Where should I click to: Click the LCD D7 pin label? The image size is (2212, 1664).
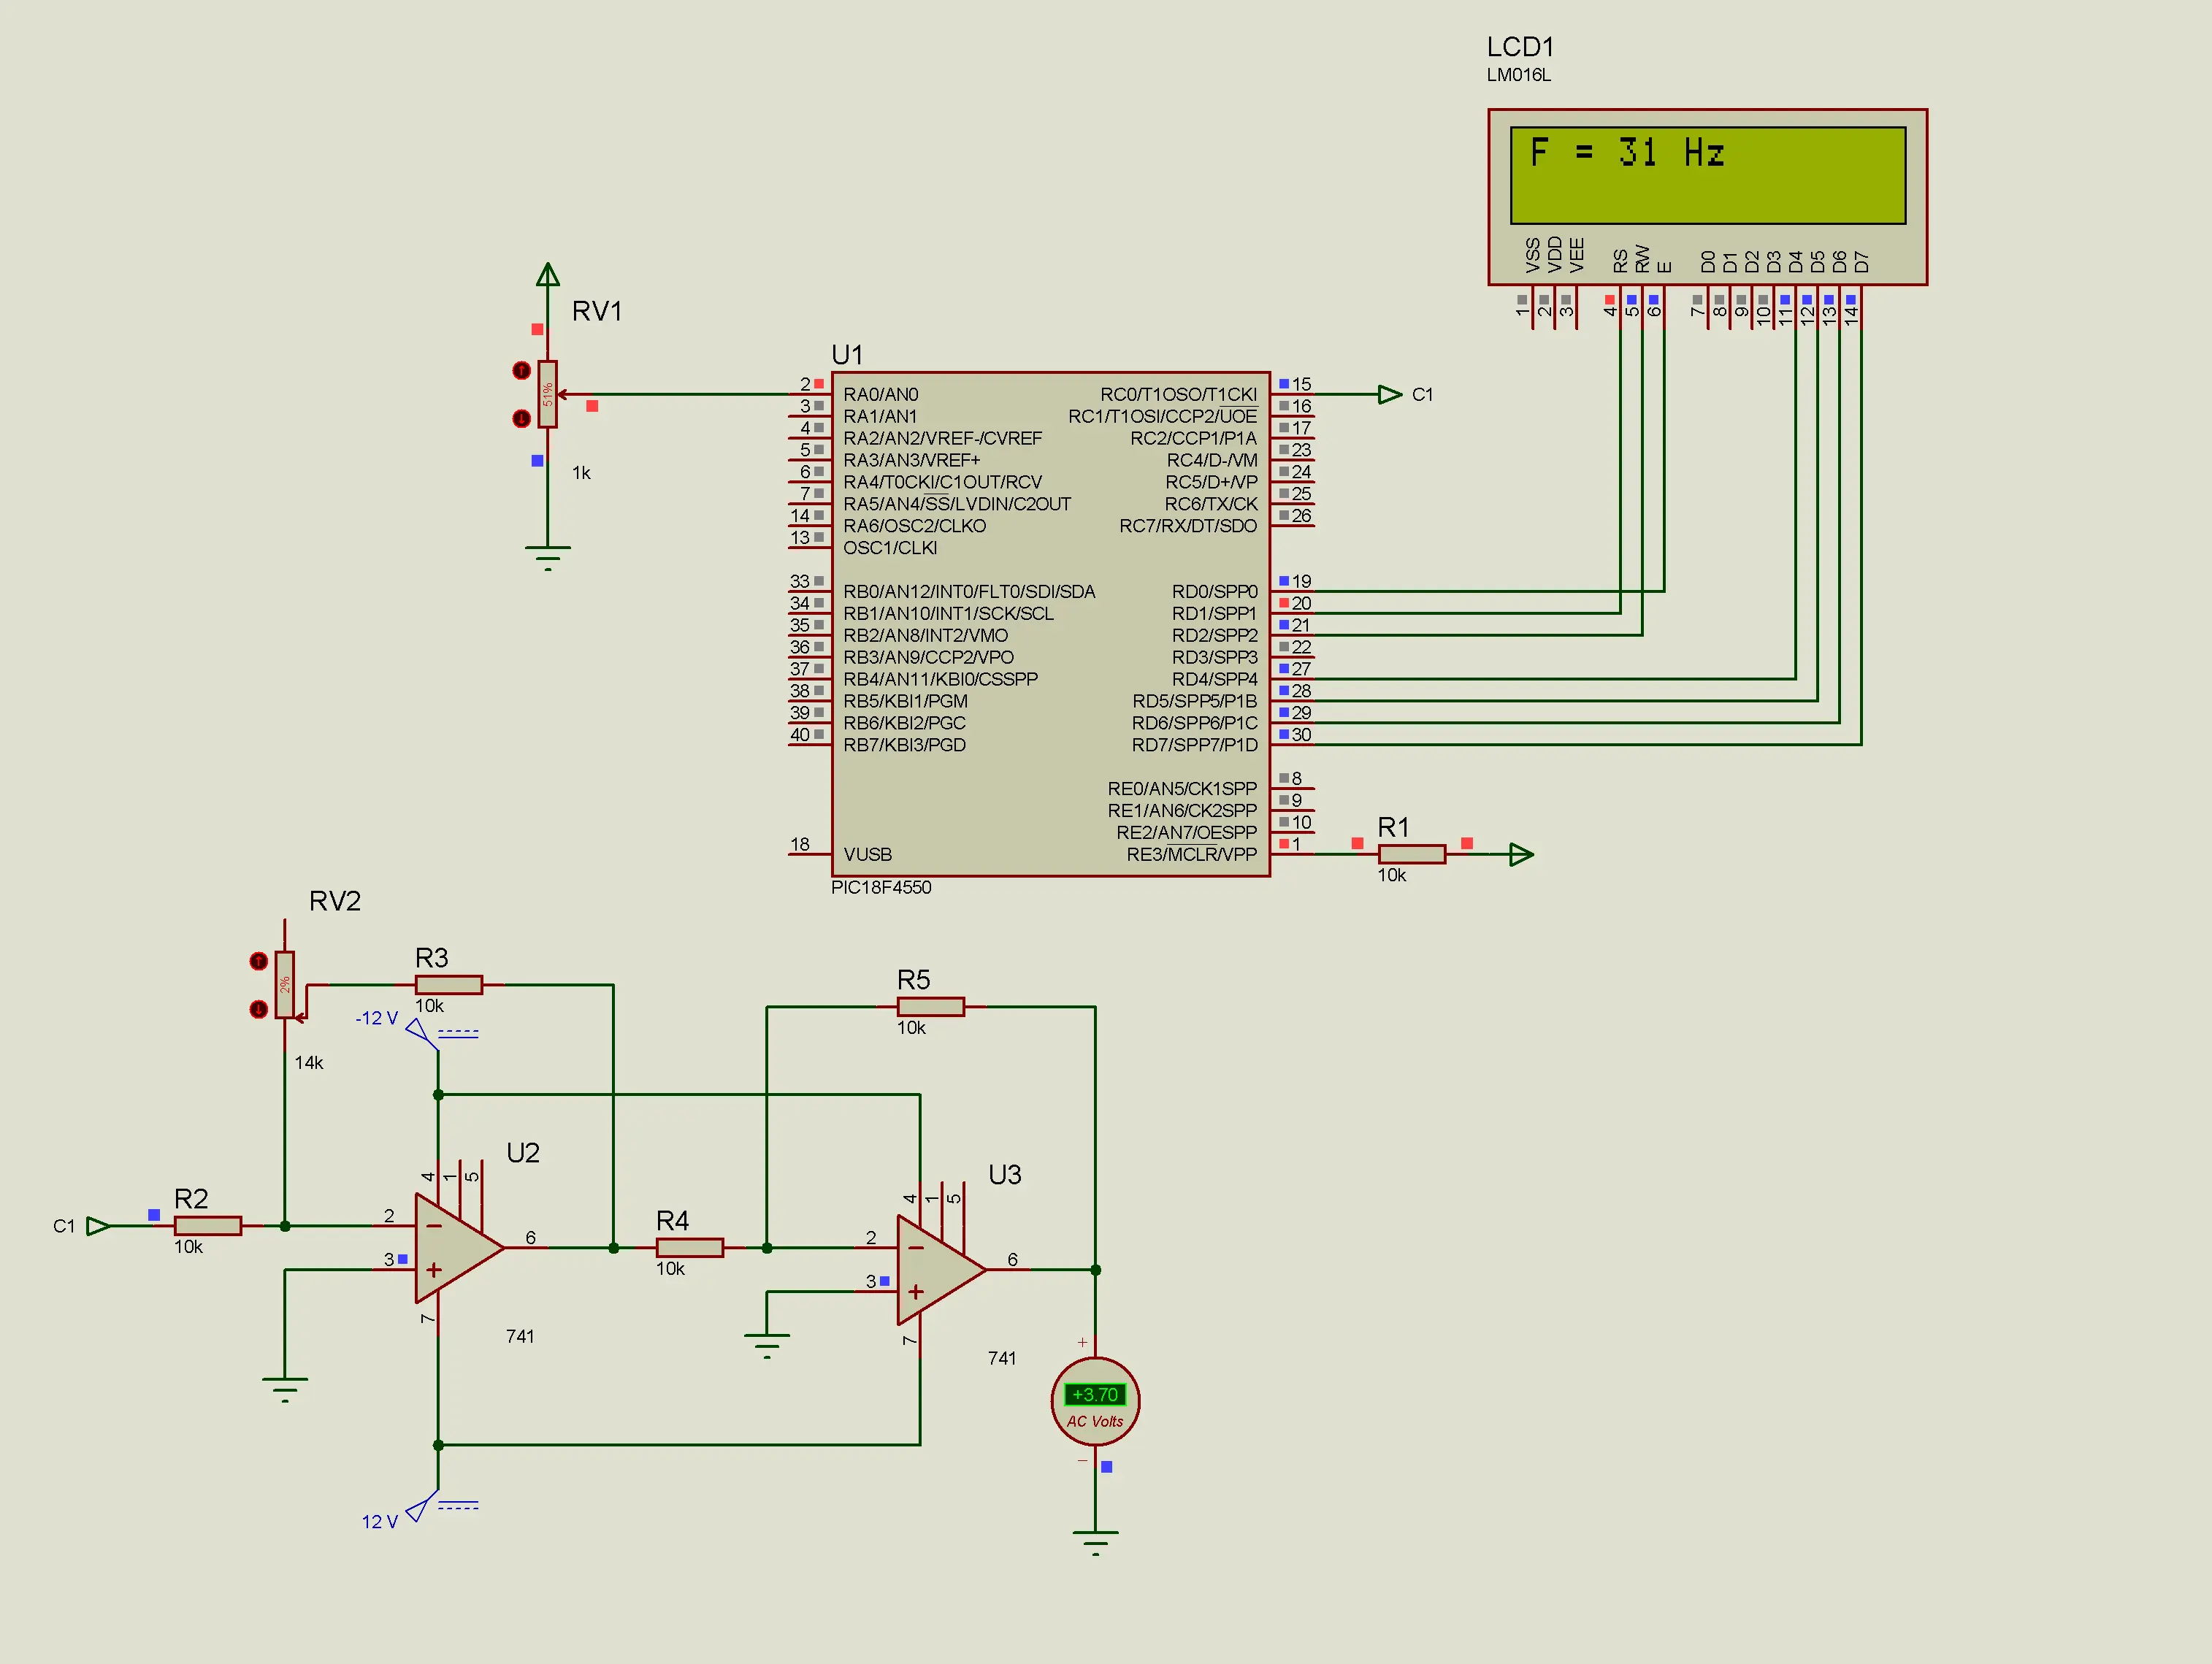pyautogui.click(x=1861, y=262)
